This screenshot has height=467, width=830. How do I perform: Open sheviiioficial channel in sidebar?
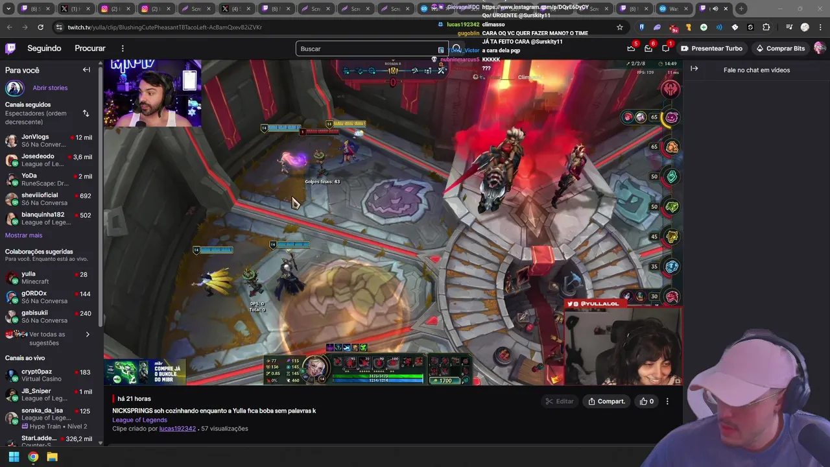click(x=49, y=199)
